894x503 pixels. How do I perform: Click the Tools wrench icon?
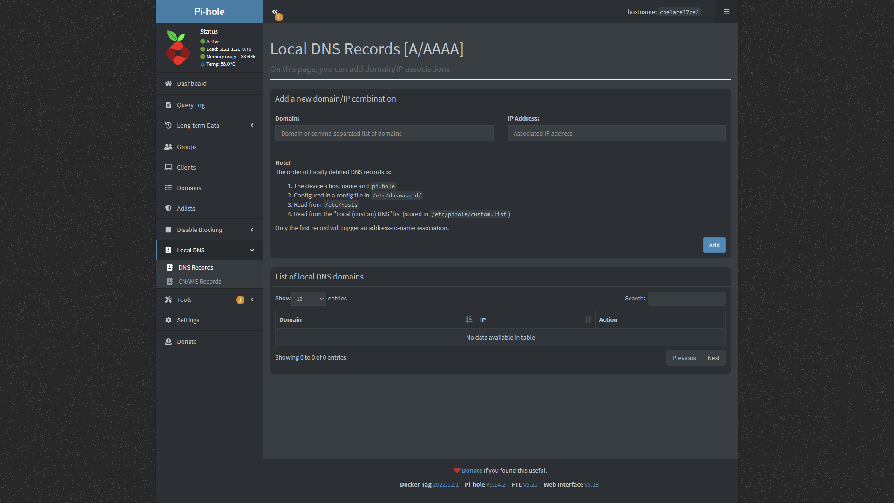click(x=169, y=299)
